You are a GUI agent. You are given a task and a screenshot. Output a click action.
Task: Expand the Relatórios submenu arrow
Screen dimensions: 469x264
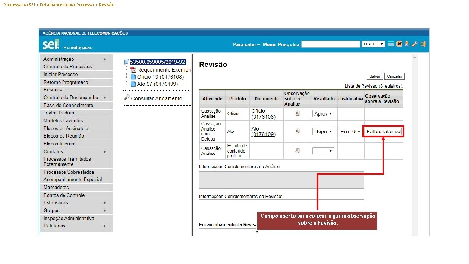(x=105, y=226)
